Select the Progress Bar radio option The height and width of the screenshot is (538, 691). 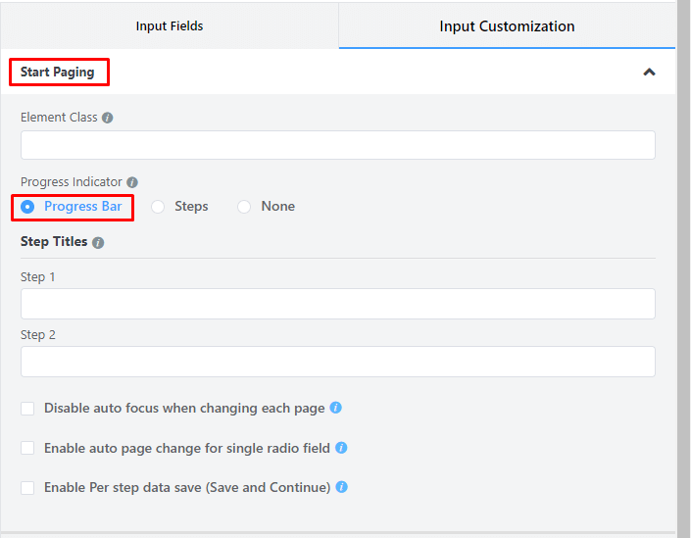coord(27,207)
